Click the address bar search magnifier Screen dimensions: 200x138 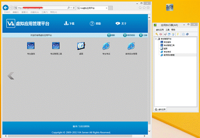(69, 8)
